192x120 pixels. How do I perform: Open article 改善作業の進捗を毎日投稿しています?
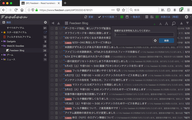tap(86, 94)
